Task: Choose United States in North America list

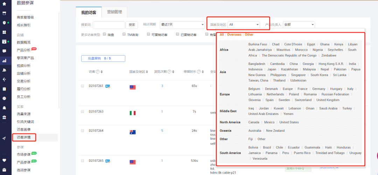Action: point(289,122)
